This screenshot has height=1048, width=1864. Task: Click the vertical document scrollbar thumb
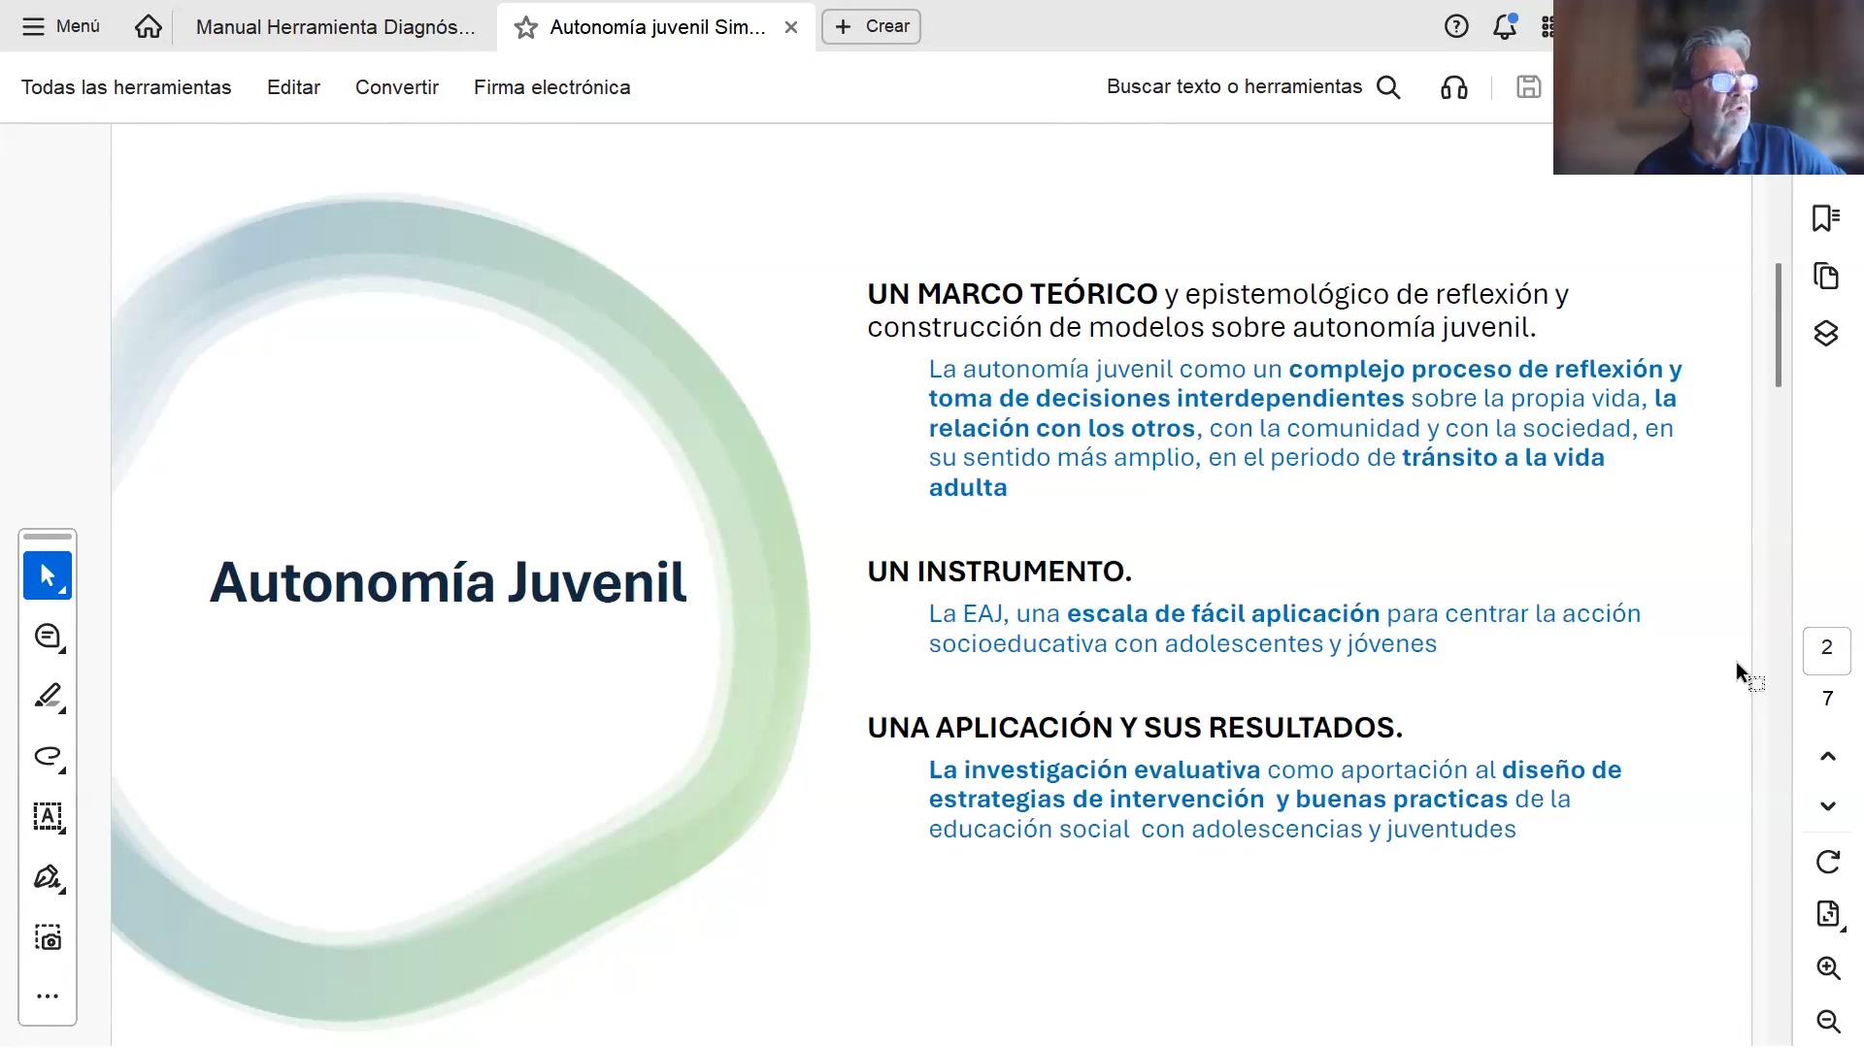(1779, 325)
